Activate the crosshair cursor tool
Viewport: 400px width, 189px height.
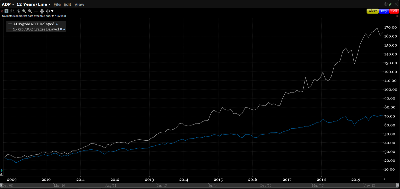(x=36, y=11)
